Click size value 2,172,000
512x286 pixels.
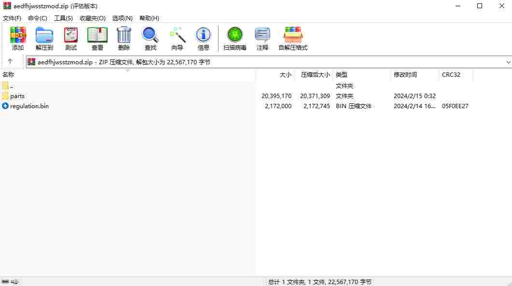[278, 106]
